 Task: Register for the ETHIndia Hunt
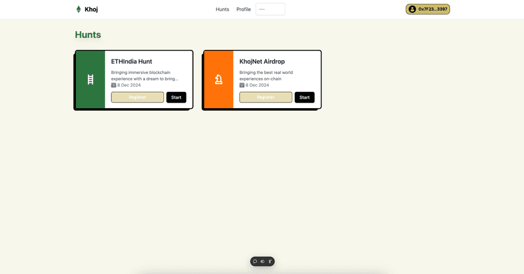coord(137,97)
